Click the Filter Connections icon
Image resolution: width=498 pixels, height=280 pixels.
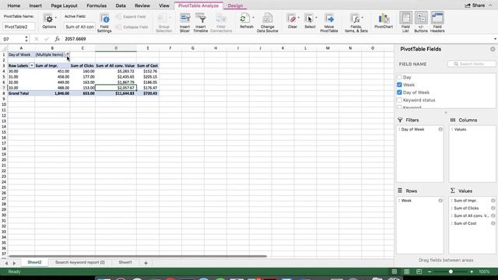[x=221, y=19]
